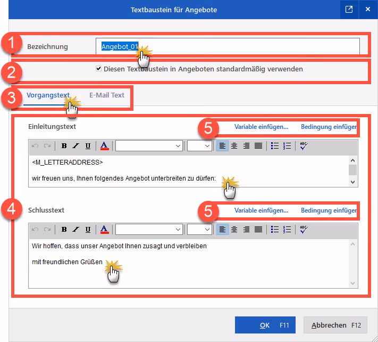
Task: Insert numbered list in Einleitungstext toolbar
Action: click(287, 146)
